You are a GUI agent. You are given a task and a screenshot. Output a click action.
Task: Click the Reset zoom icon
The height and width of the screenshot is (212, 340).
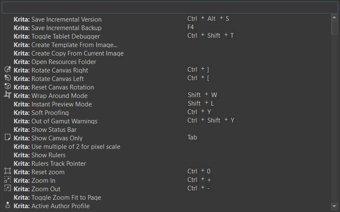click(x=7, y=171)
